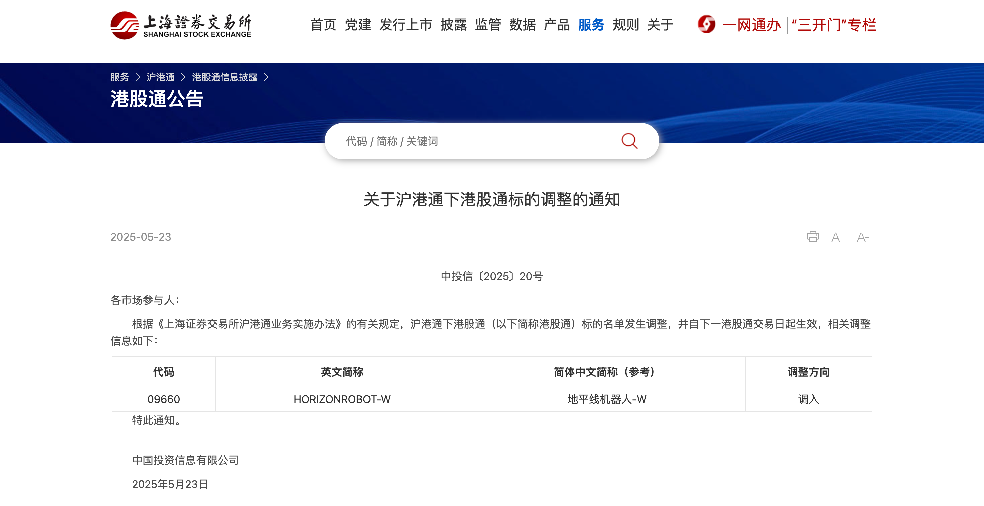Click the 沪港通 breadcrumb link

[160, 77]
